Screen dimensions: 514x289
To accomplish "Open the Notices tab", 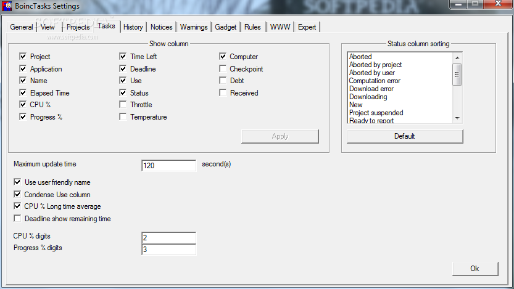I will pyautogui.click(x=161, y=27).
